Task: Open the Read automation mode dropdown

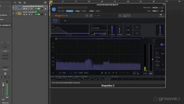Action: (5, 70)
